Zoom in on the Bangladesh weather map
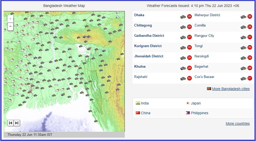 coord(10,19)
